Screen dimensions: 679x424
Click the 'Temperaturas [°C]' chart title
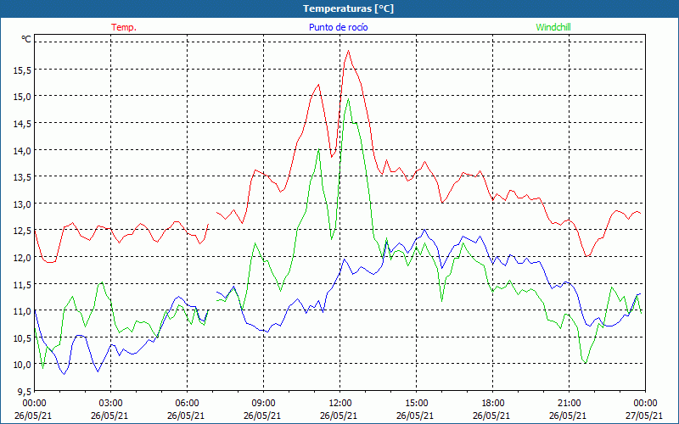click(348, 8)
